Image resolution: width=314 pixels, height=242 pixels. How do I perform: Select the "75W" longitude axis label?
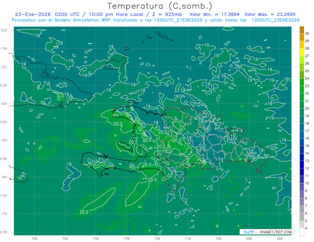click(65, 238)
